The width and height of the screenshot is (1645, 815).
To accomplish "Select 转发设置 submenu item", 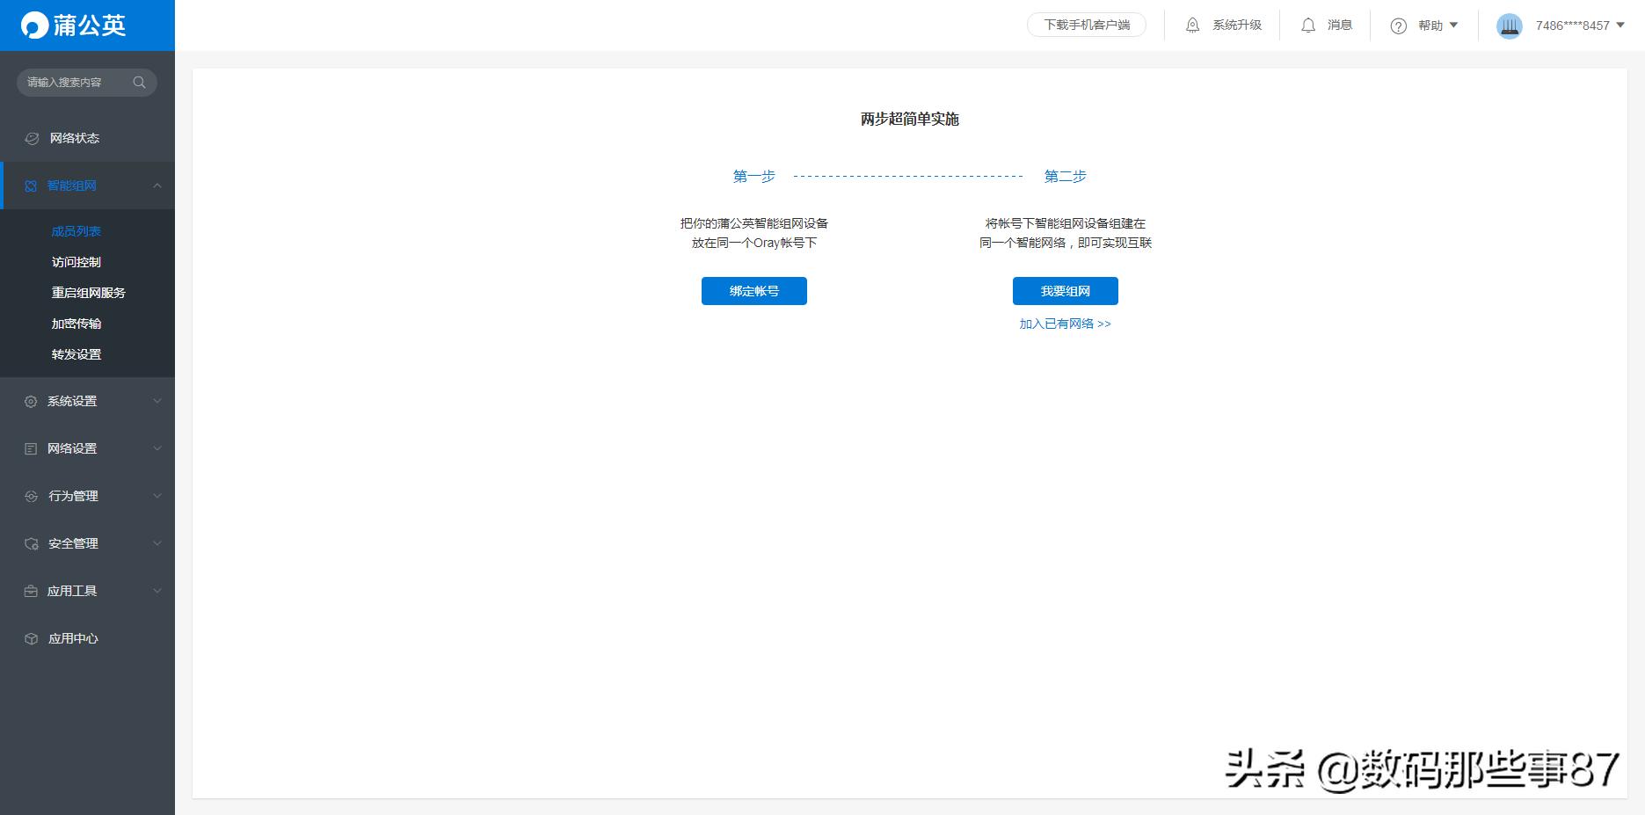I will point(76,354).
